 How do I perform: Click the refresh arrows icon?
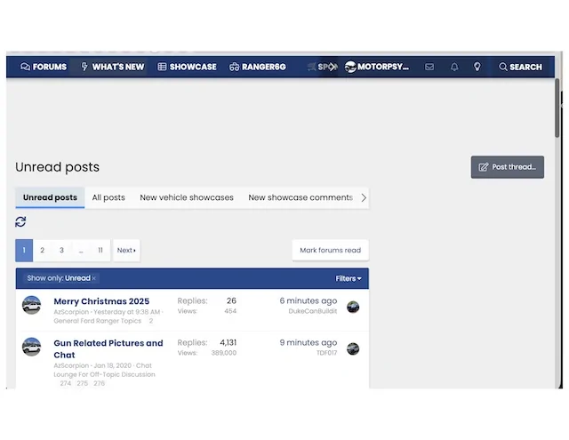20,221
